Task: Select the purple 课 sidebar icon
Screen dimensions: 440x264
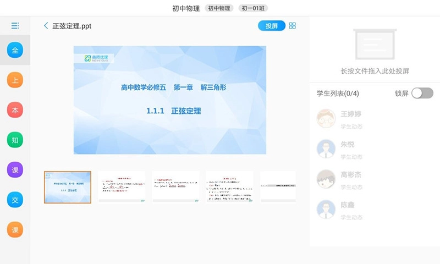Action: pos(15,170)
